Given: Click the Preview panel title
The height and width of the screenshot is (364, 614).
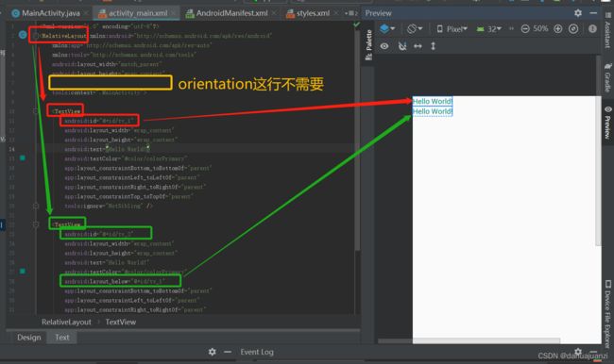Looking at the screenshot, I should (x=378, y=13).
